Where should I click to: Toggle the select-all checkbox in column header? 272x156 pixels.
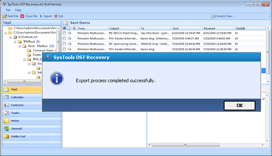pos(64,28)
